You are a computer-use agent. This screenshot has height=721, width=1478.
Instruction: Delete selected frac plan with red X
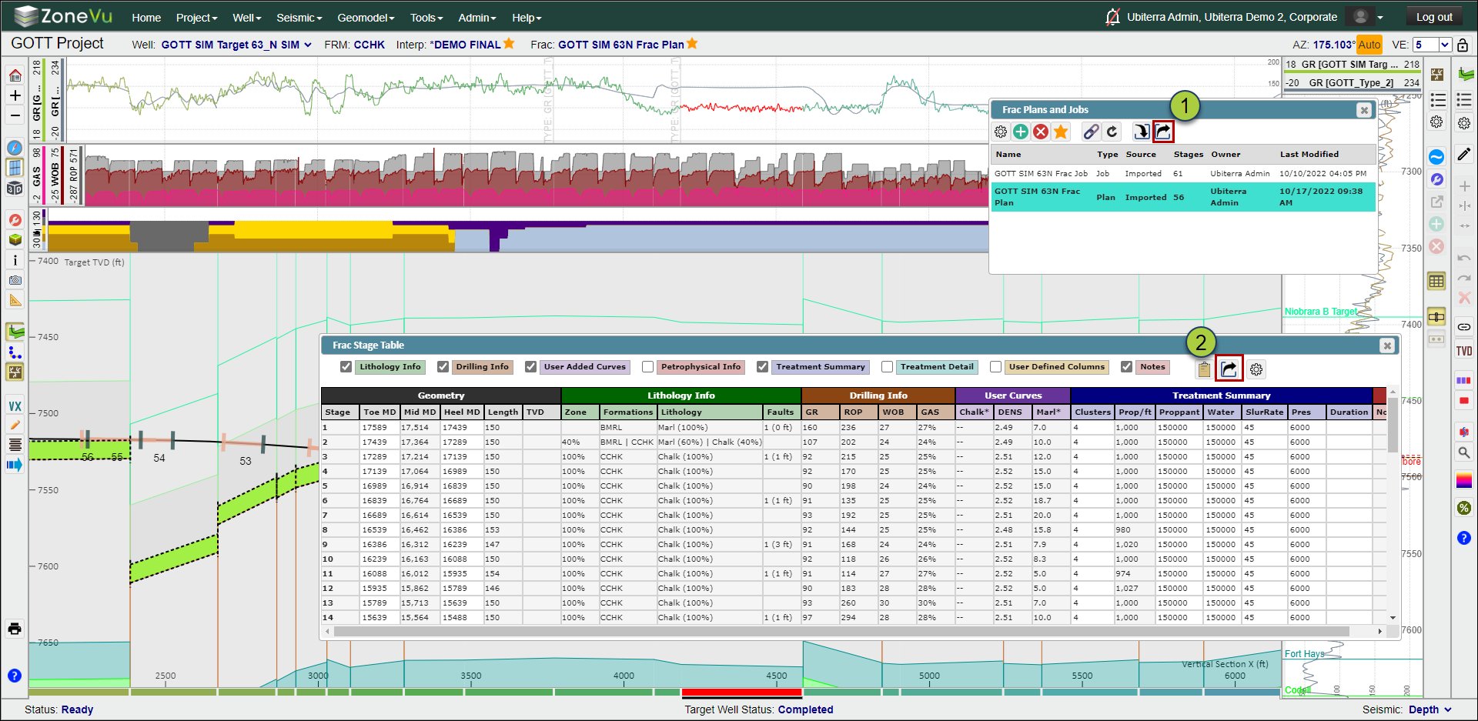click(x=1041, y=132)
